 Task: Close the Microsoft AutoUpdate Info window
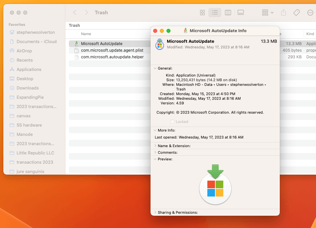coord(155,31)
